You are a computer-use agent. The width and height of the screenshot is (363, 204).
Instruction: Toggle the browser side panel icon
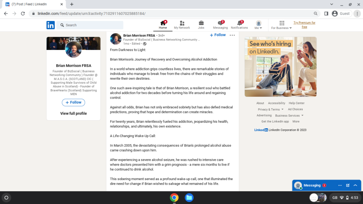coord(326,14)
